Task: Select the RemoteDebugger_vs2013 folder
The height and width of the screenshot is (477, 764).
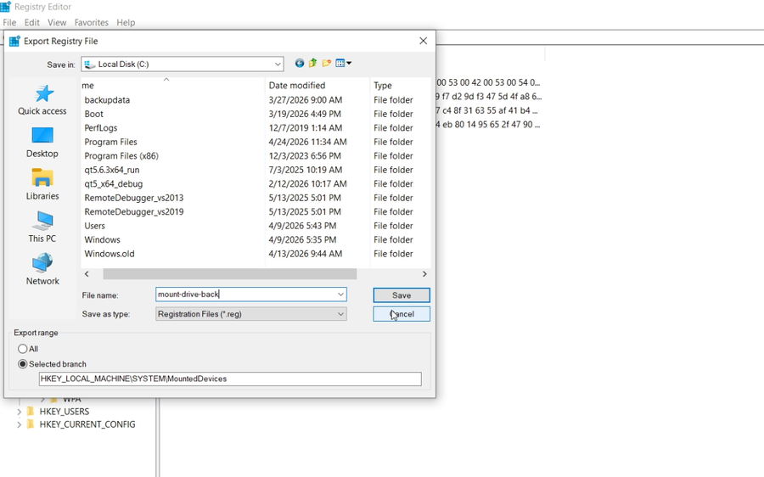Action: [x=134, y=198]
